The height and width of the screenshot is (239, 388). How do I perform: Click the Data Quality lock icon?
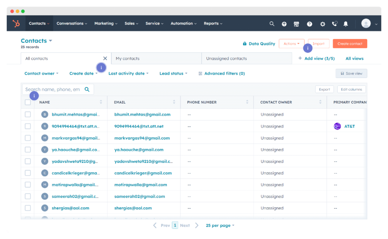click(244, 44)
